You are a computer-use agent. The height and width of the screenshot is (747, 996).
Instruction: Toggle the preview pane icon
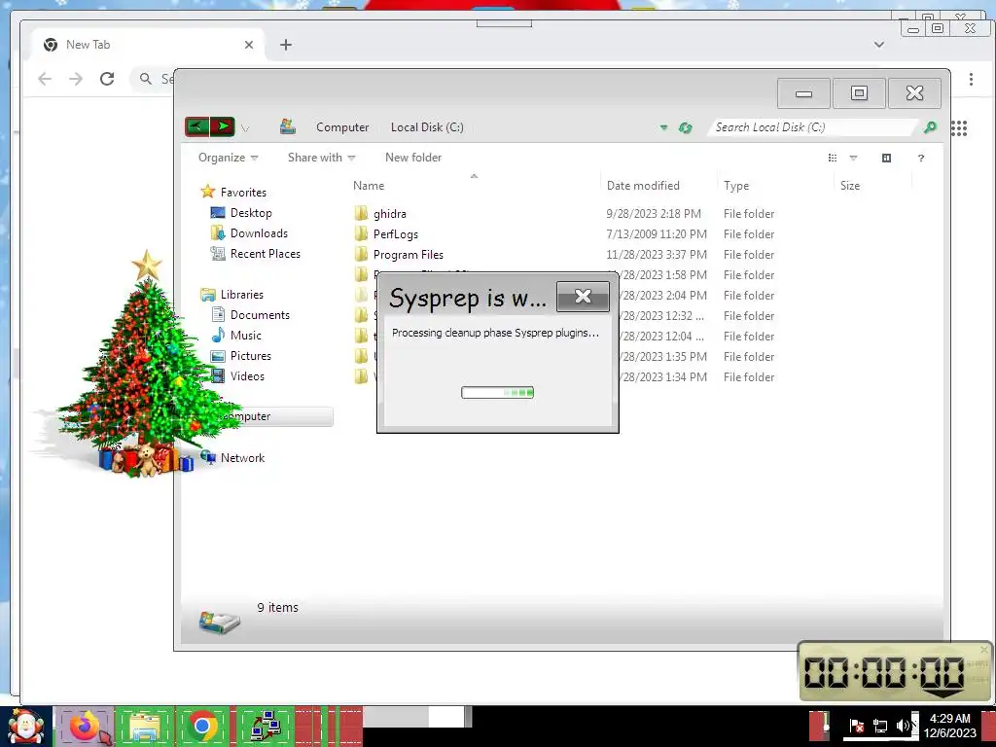pyautogui.click(x=887, y=158)
